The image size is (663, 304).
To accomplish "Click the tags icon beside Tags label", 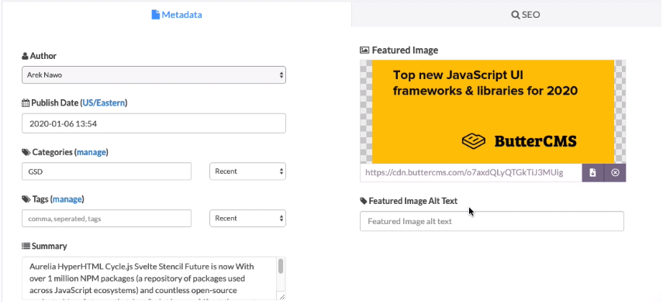I will tap(26, 199).
